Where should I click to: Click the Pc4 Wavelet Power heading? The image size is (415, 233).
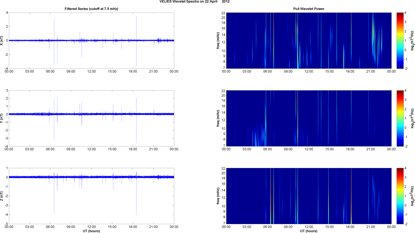308,9
